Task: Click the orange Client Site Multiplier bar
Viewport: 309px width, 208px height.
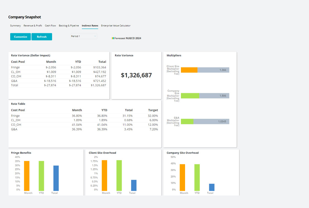Action: 189,70
